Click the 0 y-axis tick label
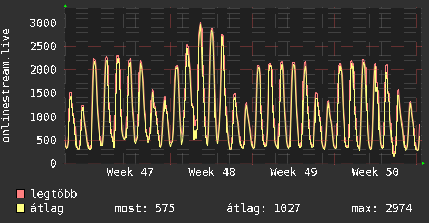The width and height of the screenshot is (429, 223). pyautogui.click(x=53, y=163)
